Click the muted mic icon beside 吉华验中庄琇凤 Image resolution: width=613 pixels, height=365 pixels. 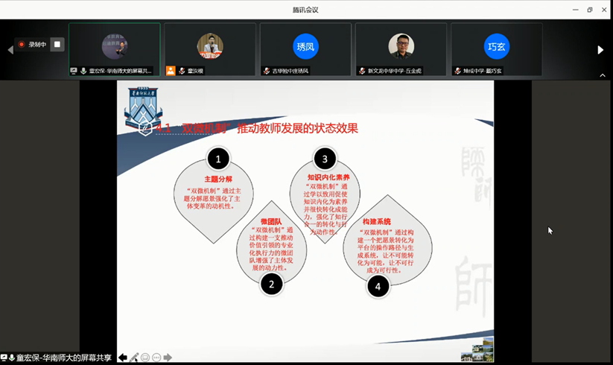(266, 71)
